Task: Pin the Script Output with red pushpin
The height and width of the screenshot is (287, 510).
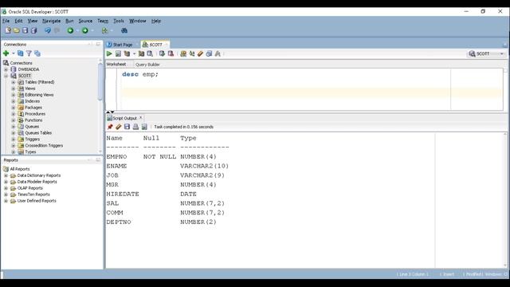Action: click(110, 127)
